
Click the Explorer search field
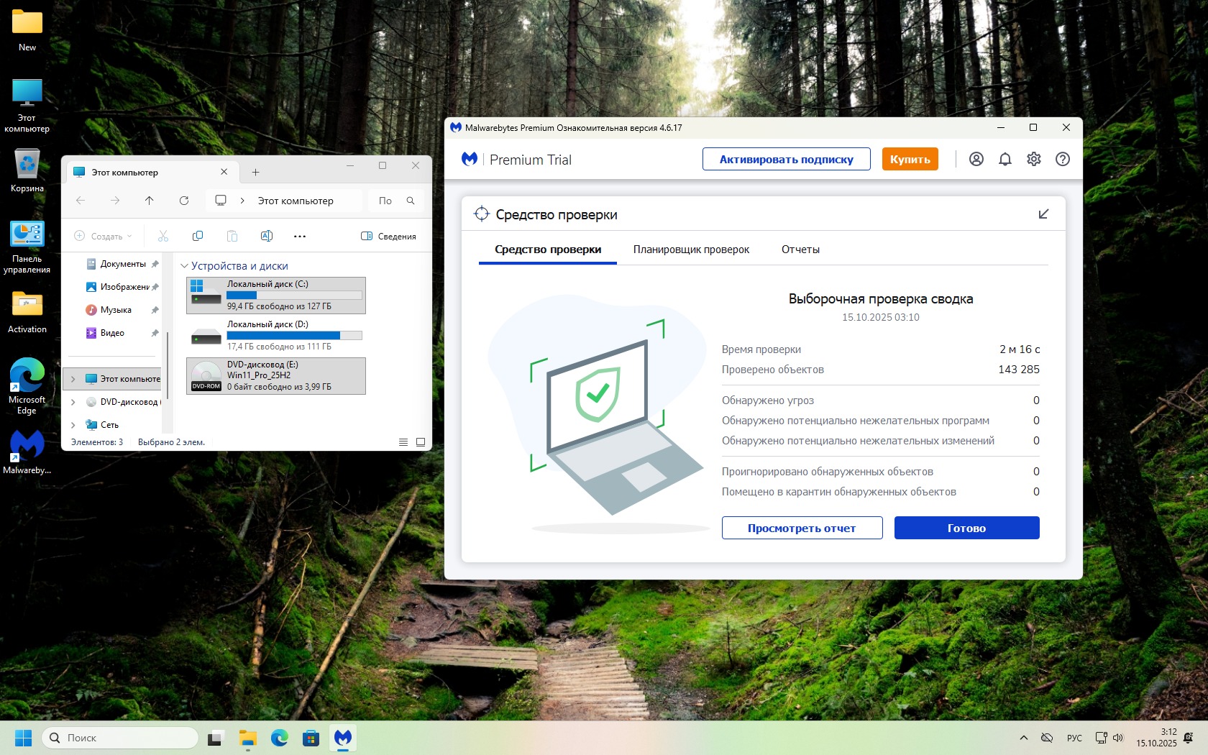coord(396,201)
